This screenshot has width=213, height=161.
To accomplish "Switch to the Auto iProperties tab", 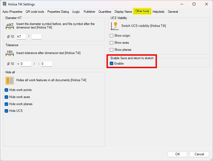I will [x=12, y=12].
